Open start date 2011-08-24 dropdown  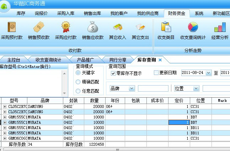pos(208,72)
